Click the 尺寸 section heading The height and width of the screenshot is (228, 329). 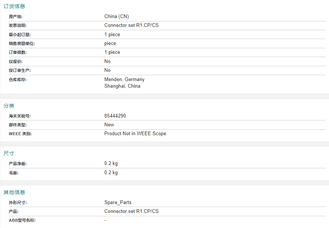pos(9,153)
